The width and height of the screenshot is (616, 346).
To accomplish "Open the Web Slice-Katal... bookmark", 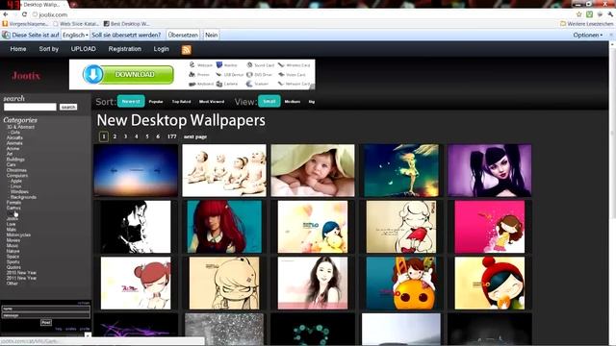I will 76,24.
